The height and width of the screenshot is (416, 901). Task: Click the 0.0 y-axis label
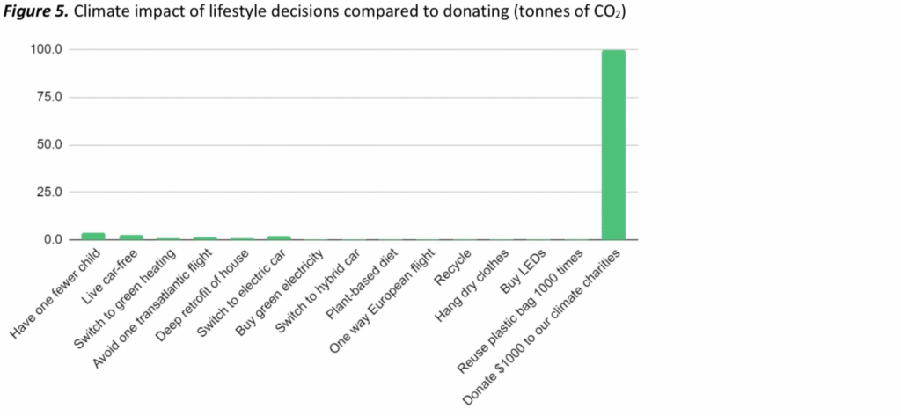pyautogui.click(x=52, y=239)
